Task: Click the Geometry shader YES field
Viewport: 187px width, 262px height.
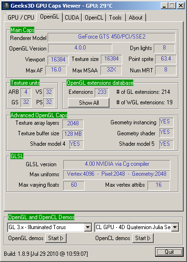Action: 166,133
